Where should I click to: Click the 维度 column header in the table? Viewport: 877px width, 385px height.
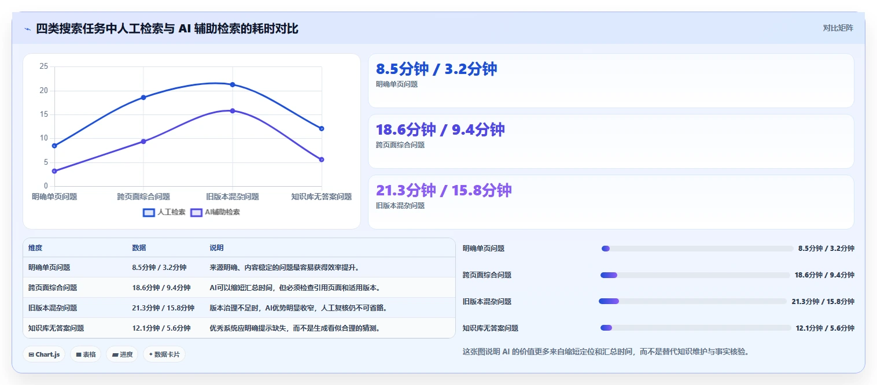[x=35, y=248]
